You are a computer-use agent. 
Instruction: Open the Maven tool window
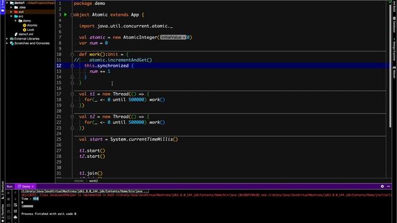click(x=395, y=72)
